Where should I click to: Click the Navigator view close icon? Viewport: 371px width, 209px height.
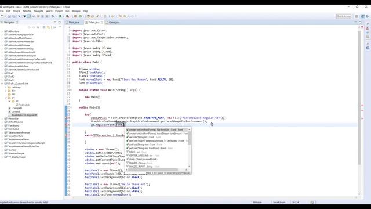pos(17,22)
